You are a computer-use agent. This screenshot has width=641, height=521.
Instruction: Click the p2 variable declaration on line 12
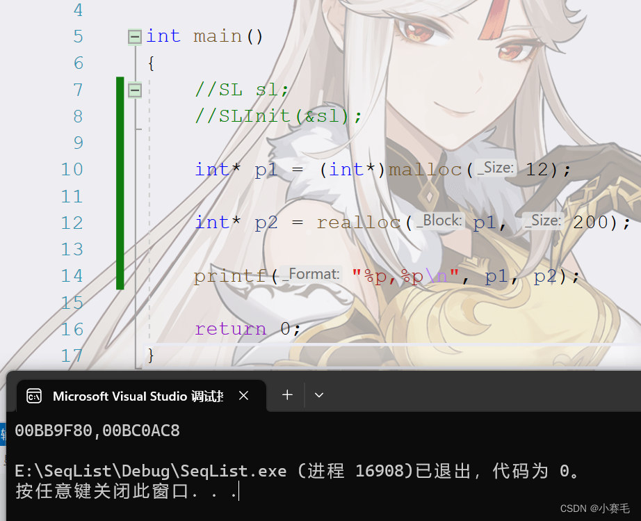coord(266,223)
